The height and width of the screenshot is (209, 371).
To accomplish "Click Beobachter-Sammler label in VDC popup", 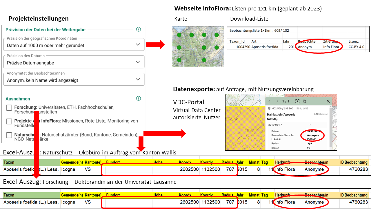I will pyautogui.click(x=283, y=135).
